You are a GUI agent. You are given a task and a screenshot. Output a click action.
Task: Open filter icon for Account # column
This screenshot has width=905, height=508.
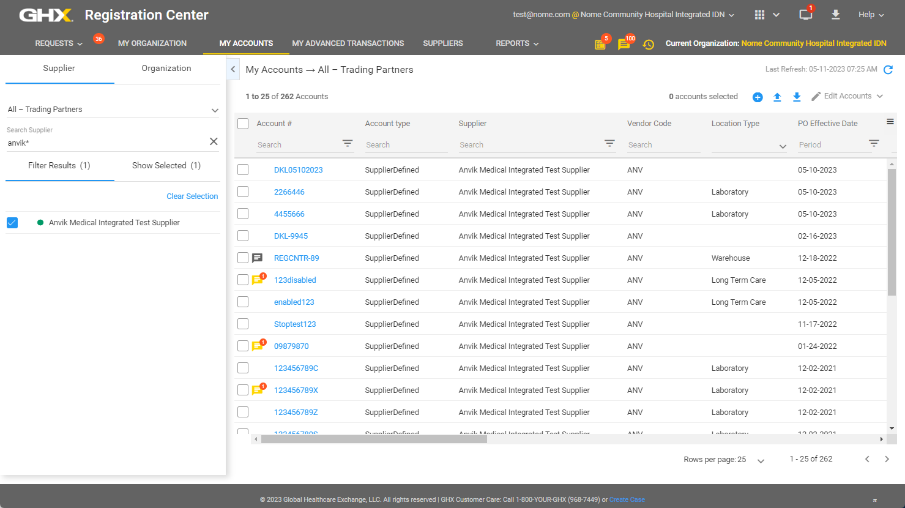click(x=348, y=143)
